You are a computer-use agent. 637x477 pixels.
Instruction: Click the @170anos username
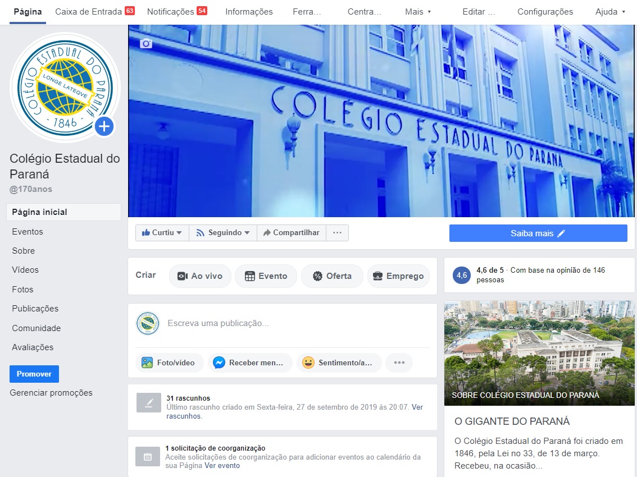pyautogui.click(x=31, y=189)
